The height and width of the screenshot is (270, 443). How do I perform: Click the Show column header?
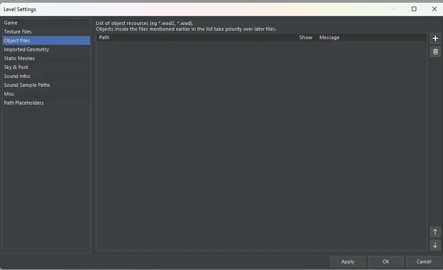pyautogui.click(x=306, y=37)
